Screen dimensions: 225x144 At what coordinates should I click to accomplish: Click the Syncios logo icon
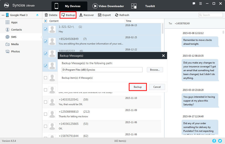point(6,5)
